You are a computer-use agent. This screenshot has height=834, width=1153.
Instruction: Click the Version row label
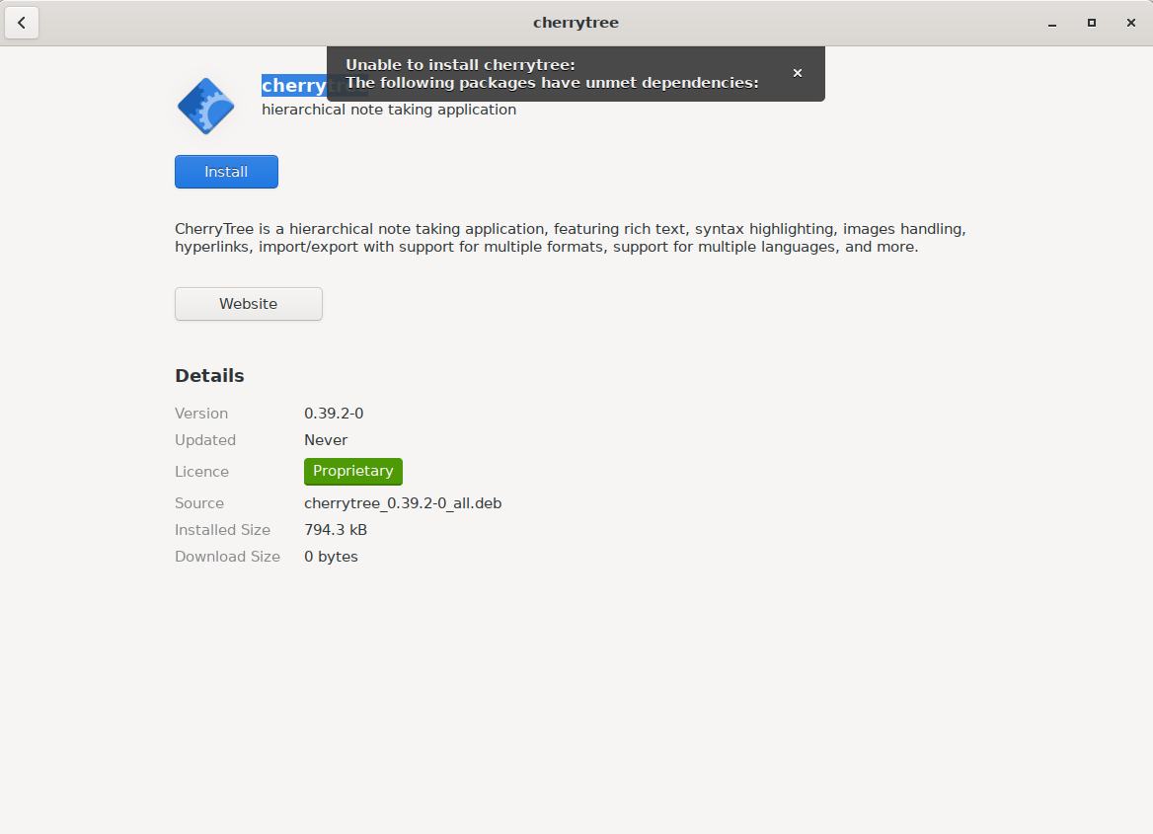coord(201,413)
